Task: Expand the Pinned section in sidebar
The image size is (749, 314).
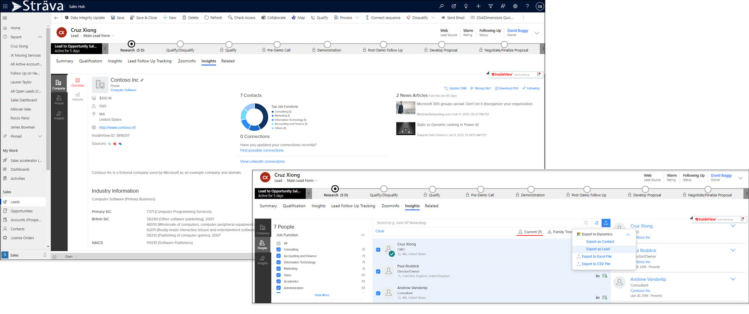Action: click(x=40, y=136)
